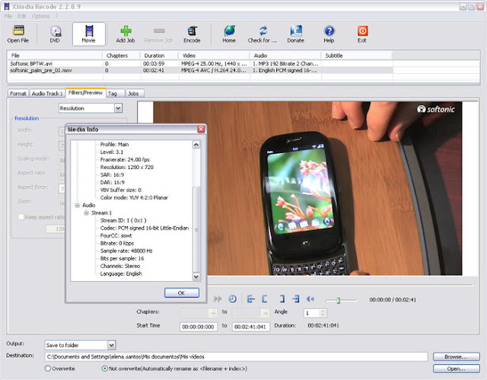Open the Home globe icon
The image size is (487, 380).
[x=230, y=30]
